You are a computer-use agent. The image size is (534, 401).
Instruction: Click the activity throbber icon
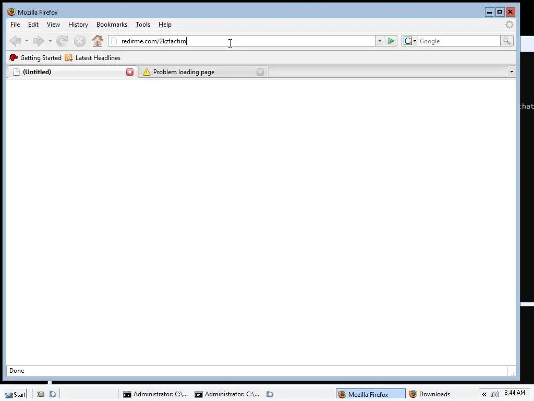click(509, 25)
